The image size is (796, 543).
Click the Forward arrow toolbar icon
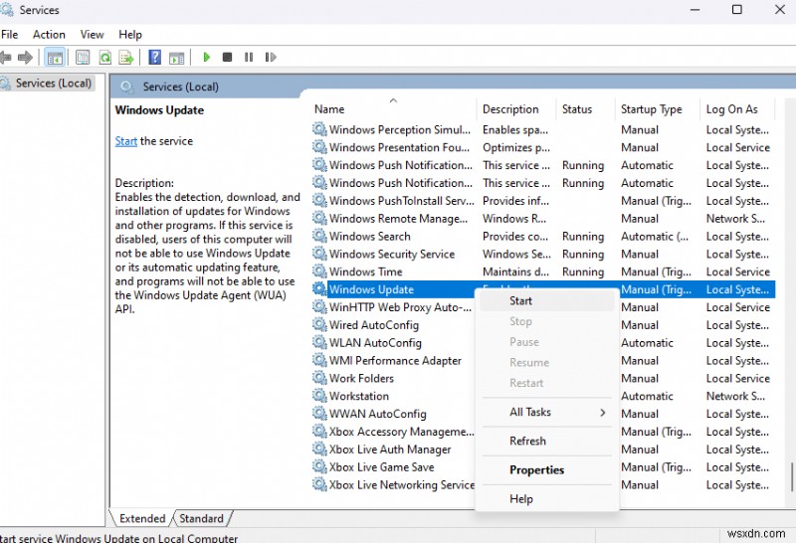pos(25,58)
